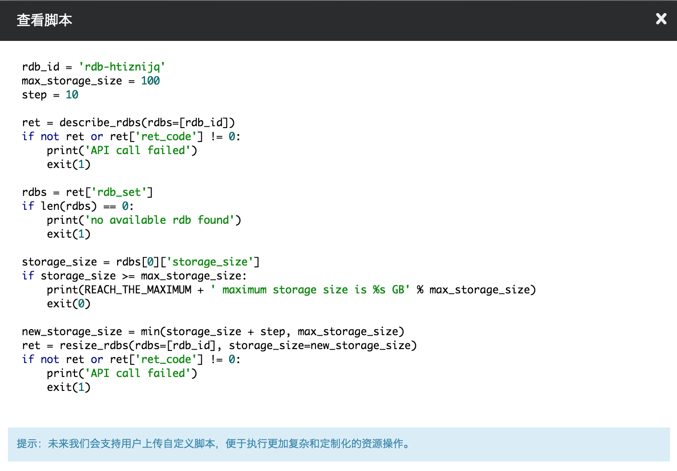Click the max_storage_size value 100

click(x=150, y=81)
